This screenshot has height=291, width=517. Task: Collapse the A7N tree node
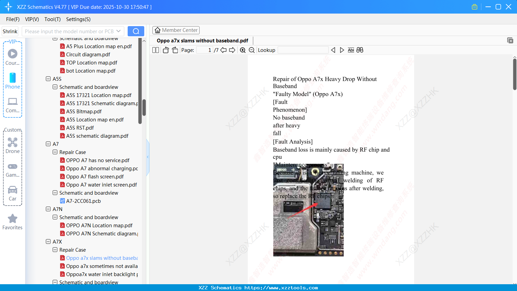tap(48, 209)
